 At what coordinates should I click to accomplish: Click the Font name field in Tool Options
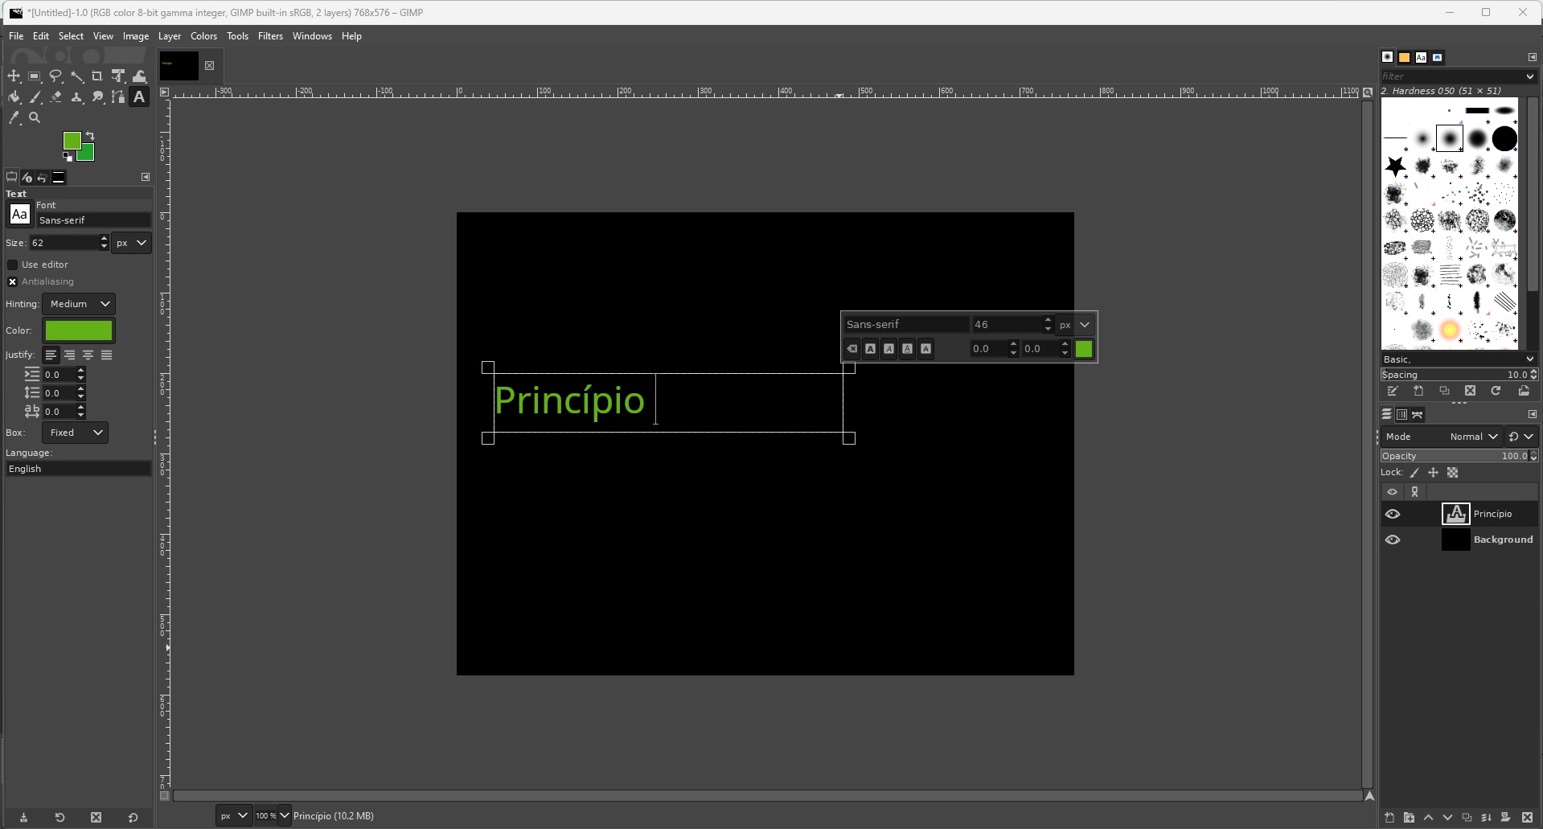(93, 220)
